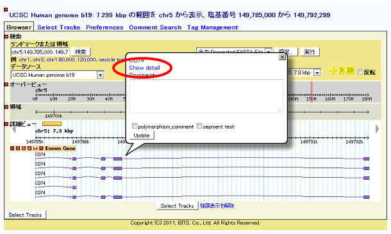Image resolution: width=391 pixels, height=234 pixels.
Task: Open the Select Tracks tab
Action: point(58,27)
